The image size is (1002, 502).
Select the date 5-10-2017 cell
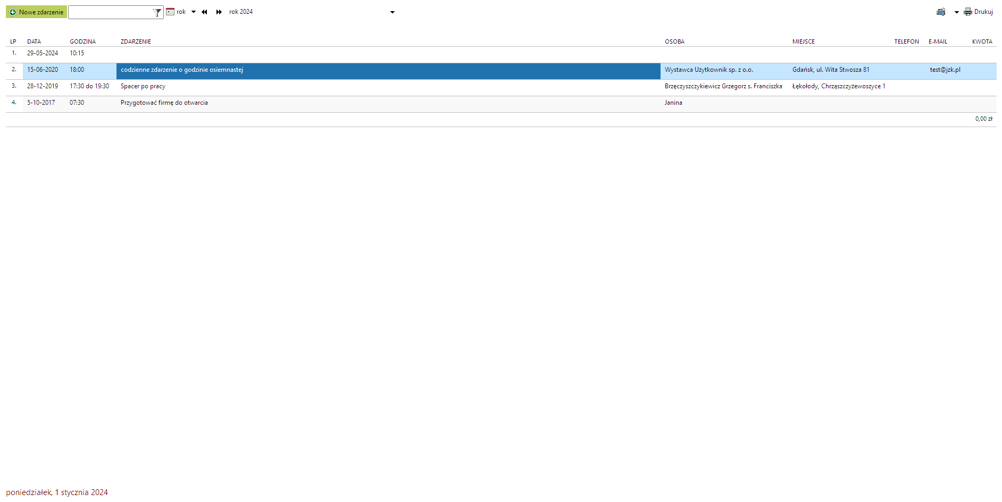(x=41, y=103)
